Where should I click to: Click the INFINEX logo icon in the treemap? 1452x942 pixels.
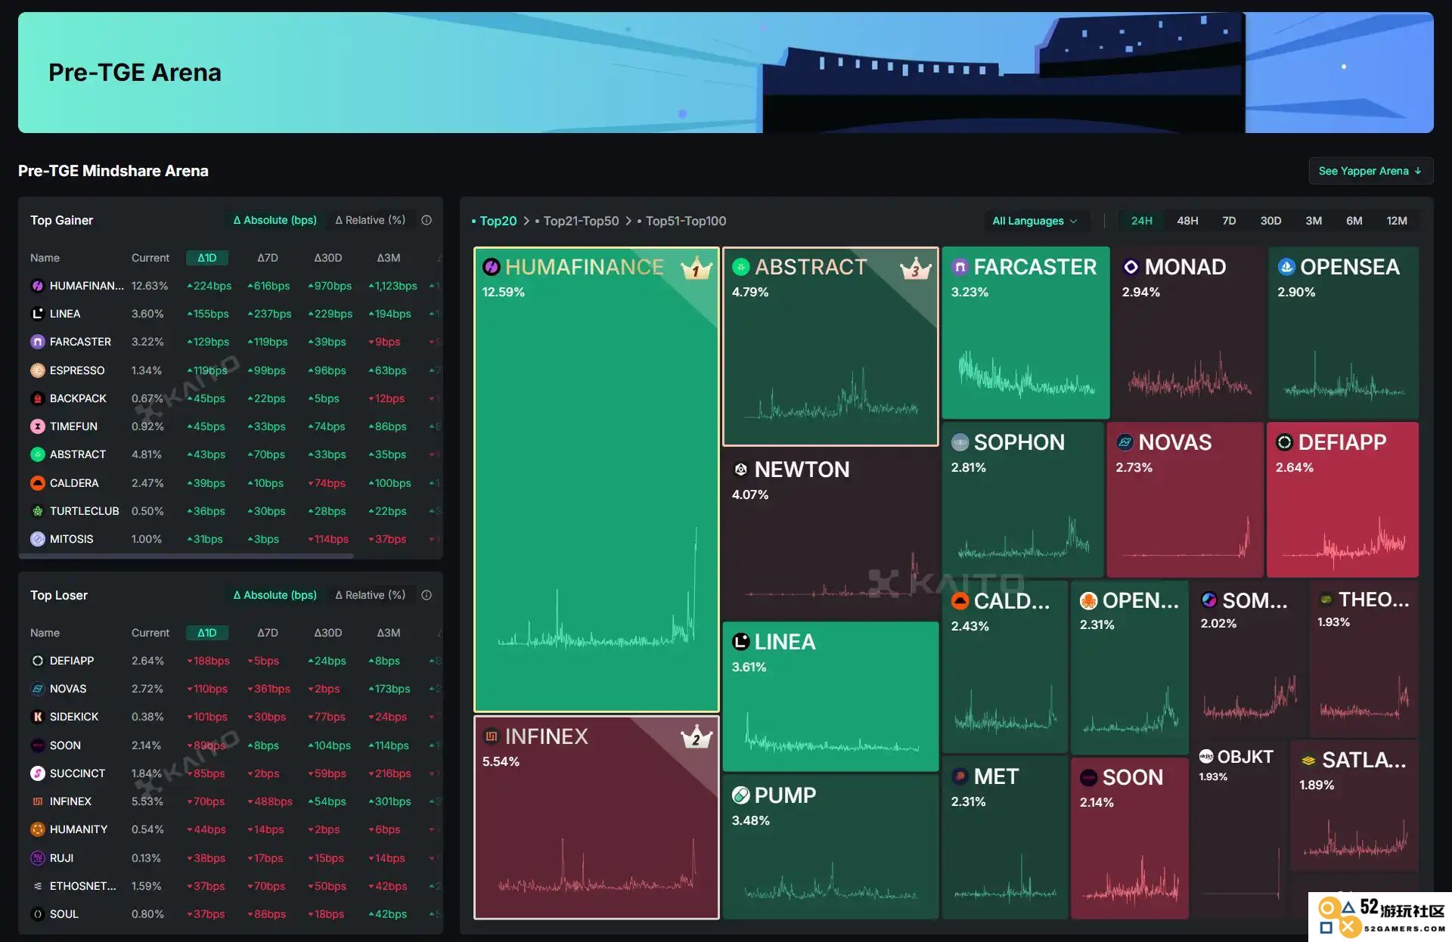pyautogui.click(x=492, y=736)
